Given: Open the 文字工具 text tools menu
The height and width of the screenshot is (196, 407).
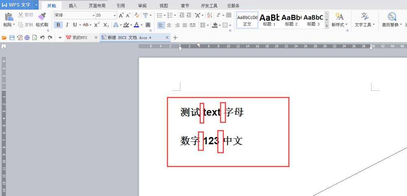Looking at the screenshot, I should [365, 20].
